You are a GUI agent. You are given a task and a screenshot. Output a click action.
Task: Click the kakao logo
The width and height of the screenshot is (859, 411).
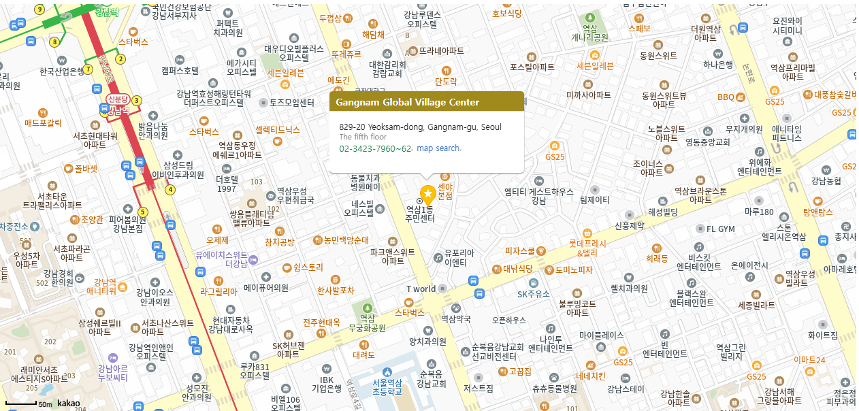(x=68, y=404)
